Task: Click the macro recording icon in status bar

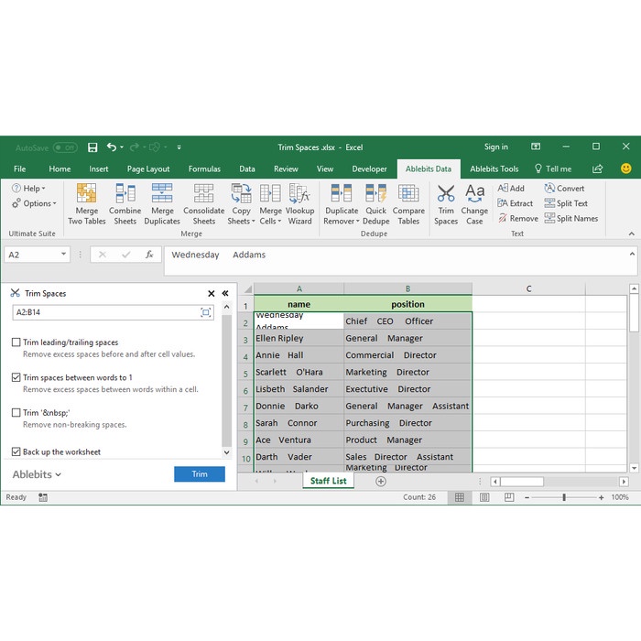Action: (x=42, y=497)
